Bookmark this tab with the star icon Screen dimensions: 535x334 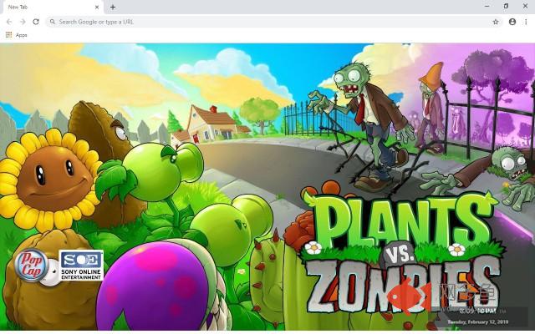click(x=496, y=22)
